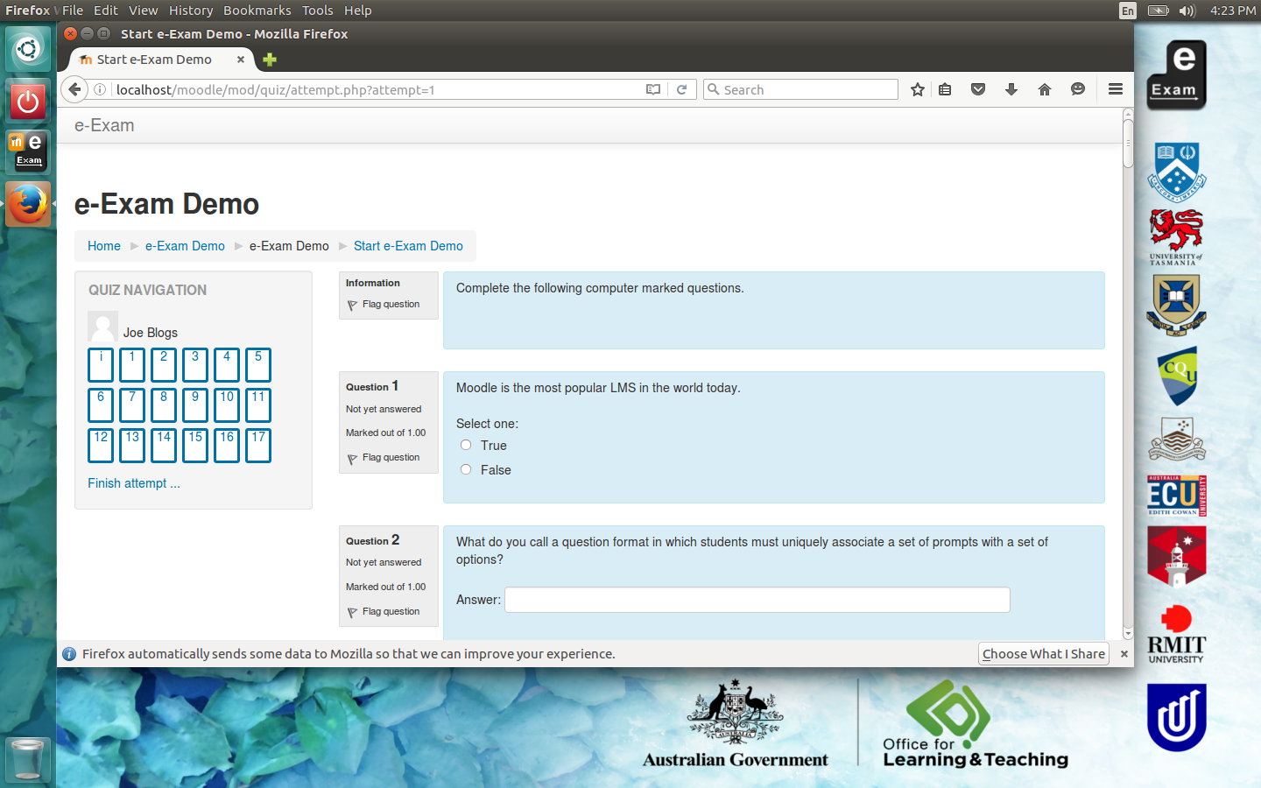The width and height of the screenshot is (1261, 788).
Task: Open the History menu
Action: point(190,11)
